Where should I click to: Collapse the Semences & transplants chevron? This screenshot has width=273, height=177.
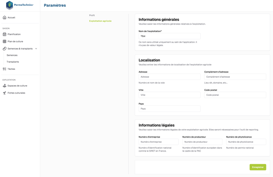coord(36,49)
